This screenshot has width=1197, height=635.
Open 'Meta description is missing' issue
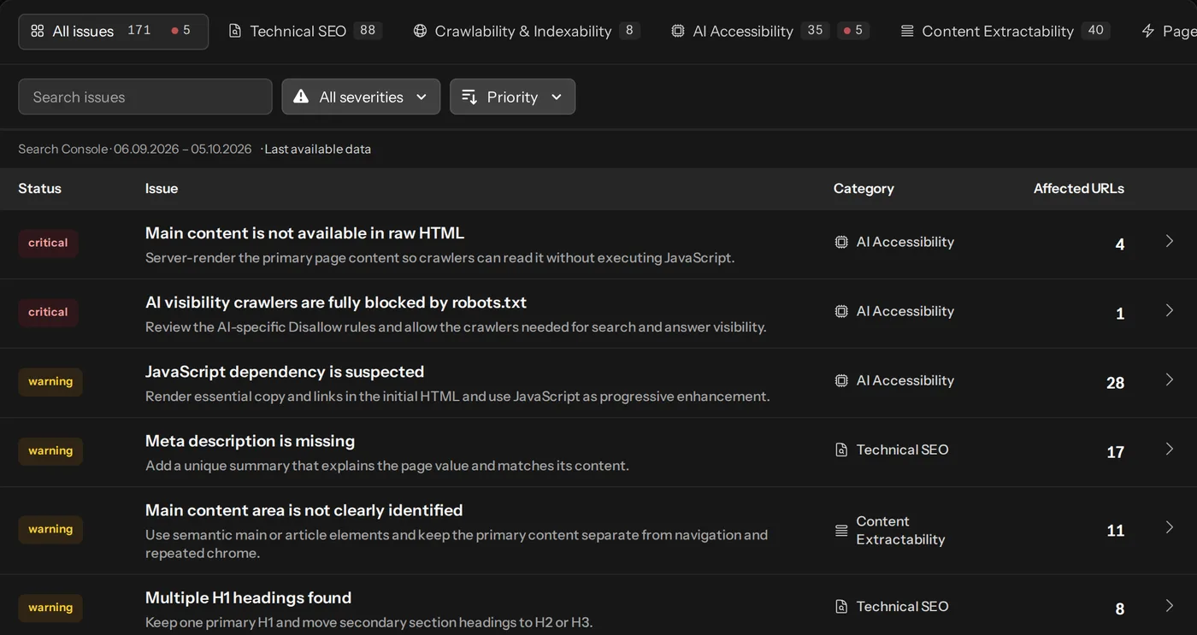tap(250, 440)
